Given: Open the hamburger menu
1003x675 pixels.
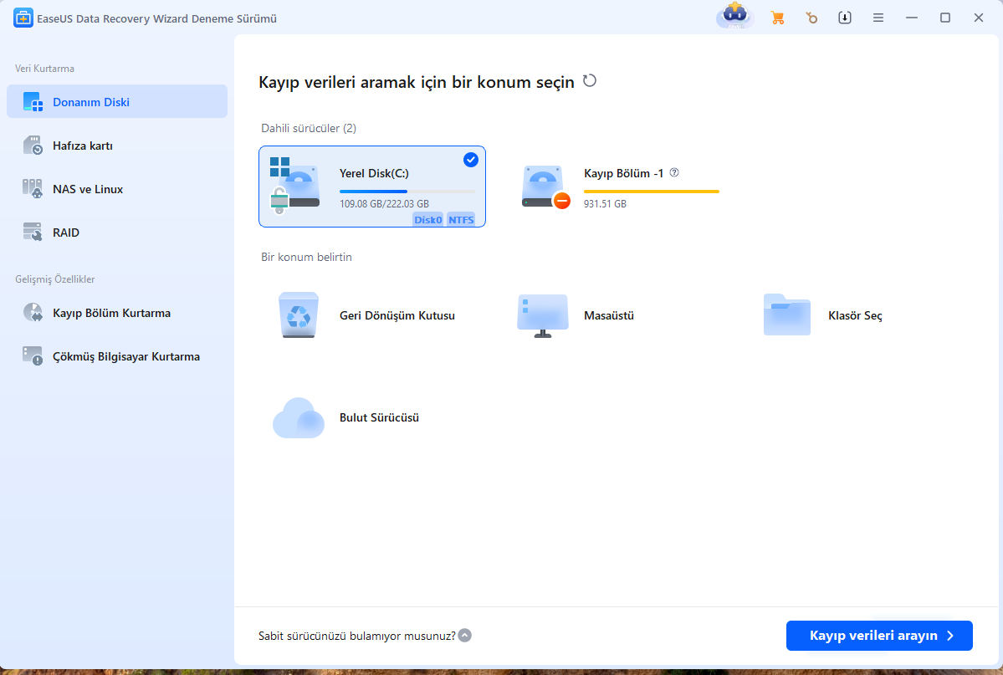Looking at the screenshot, I should click(x=878, y=18).
